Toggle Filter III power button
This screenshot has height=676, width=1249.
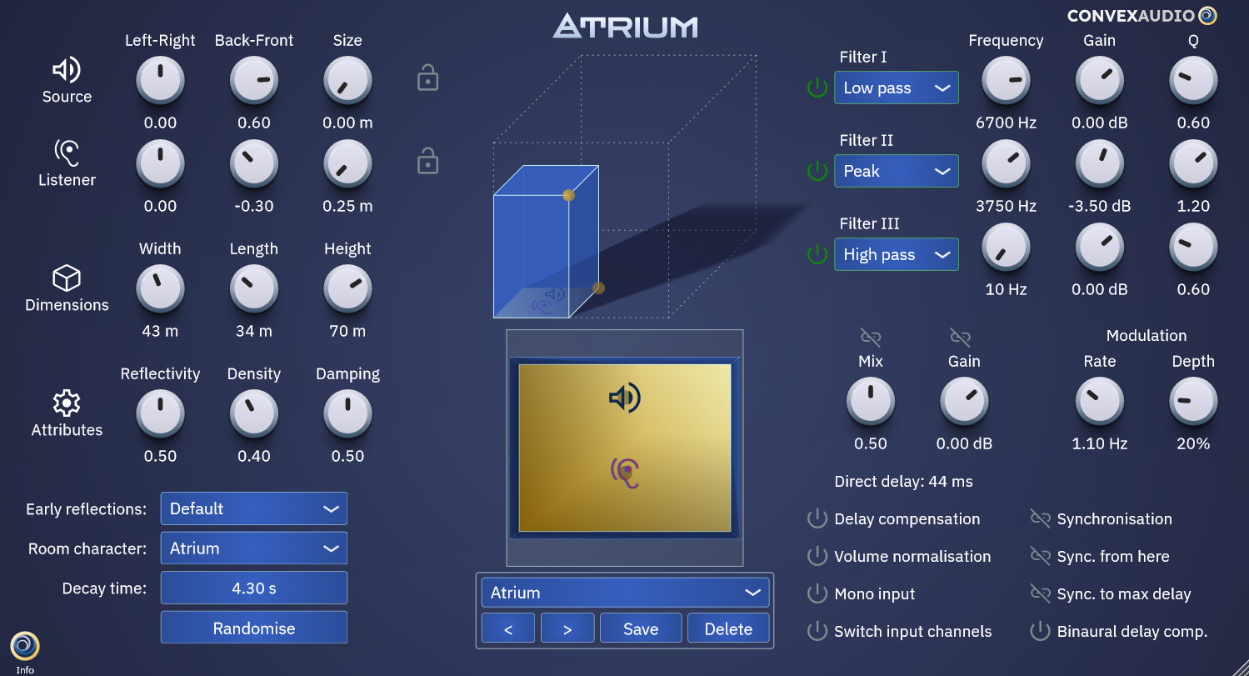[817, 254]
